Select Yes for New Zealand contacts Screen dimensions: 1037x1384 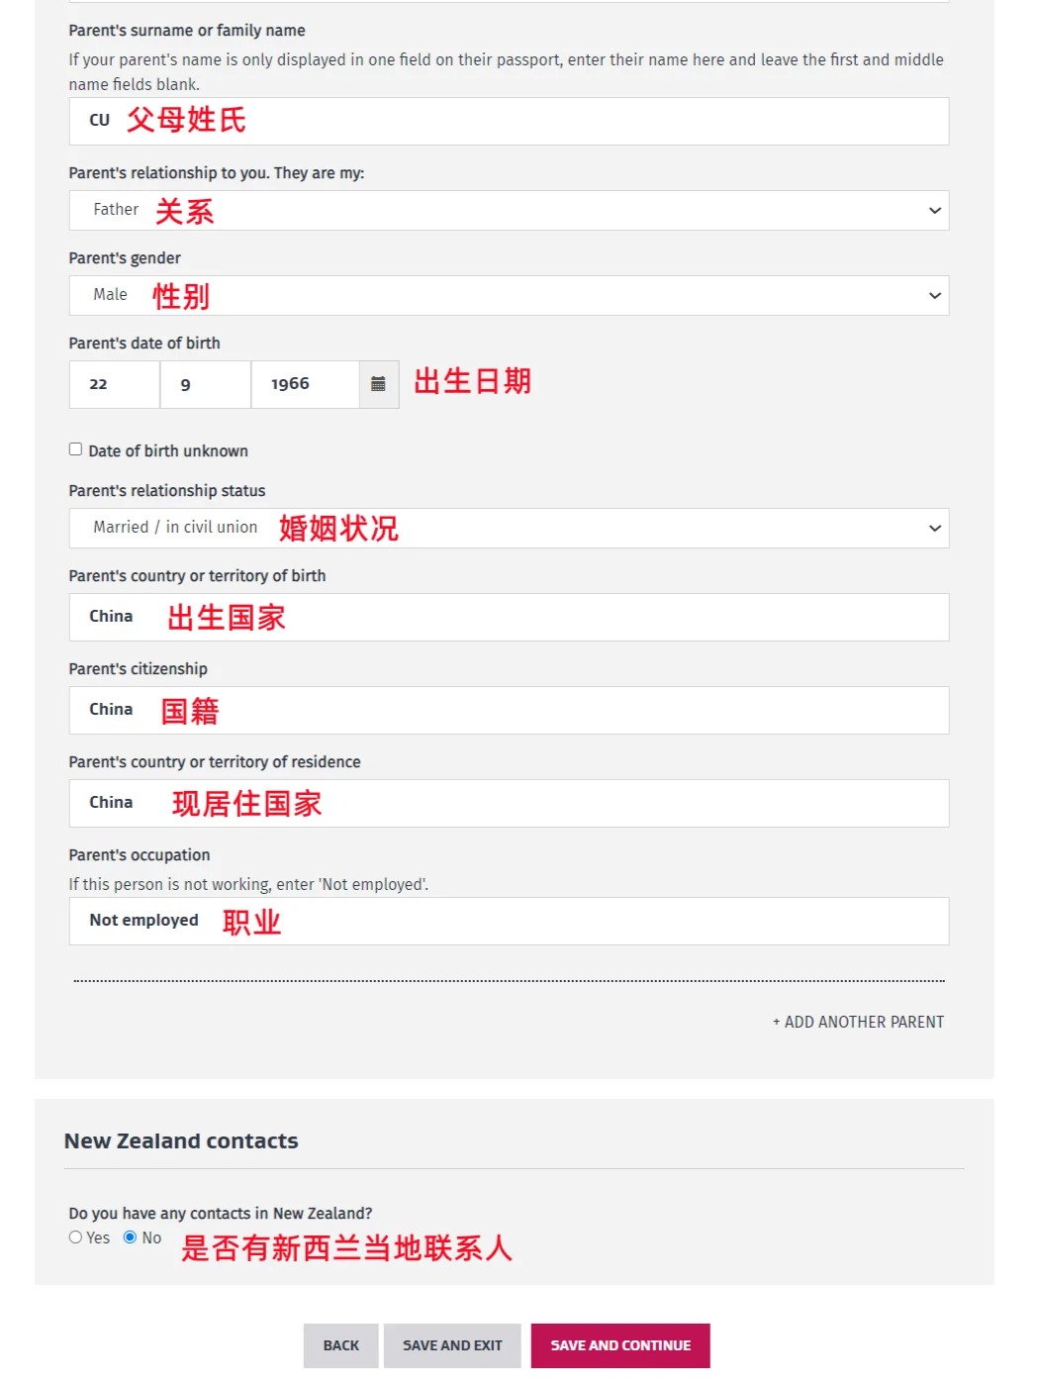(x=75, y=1237)
